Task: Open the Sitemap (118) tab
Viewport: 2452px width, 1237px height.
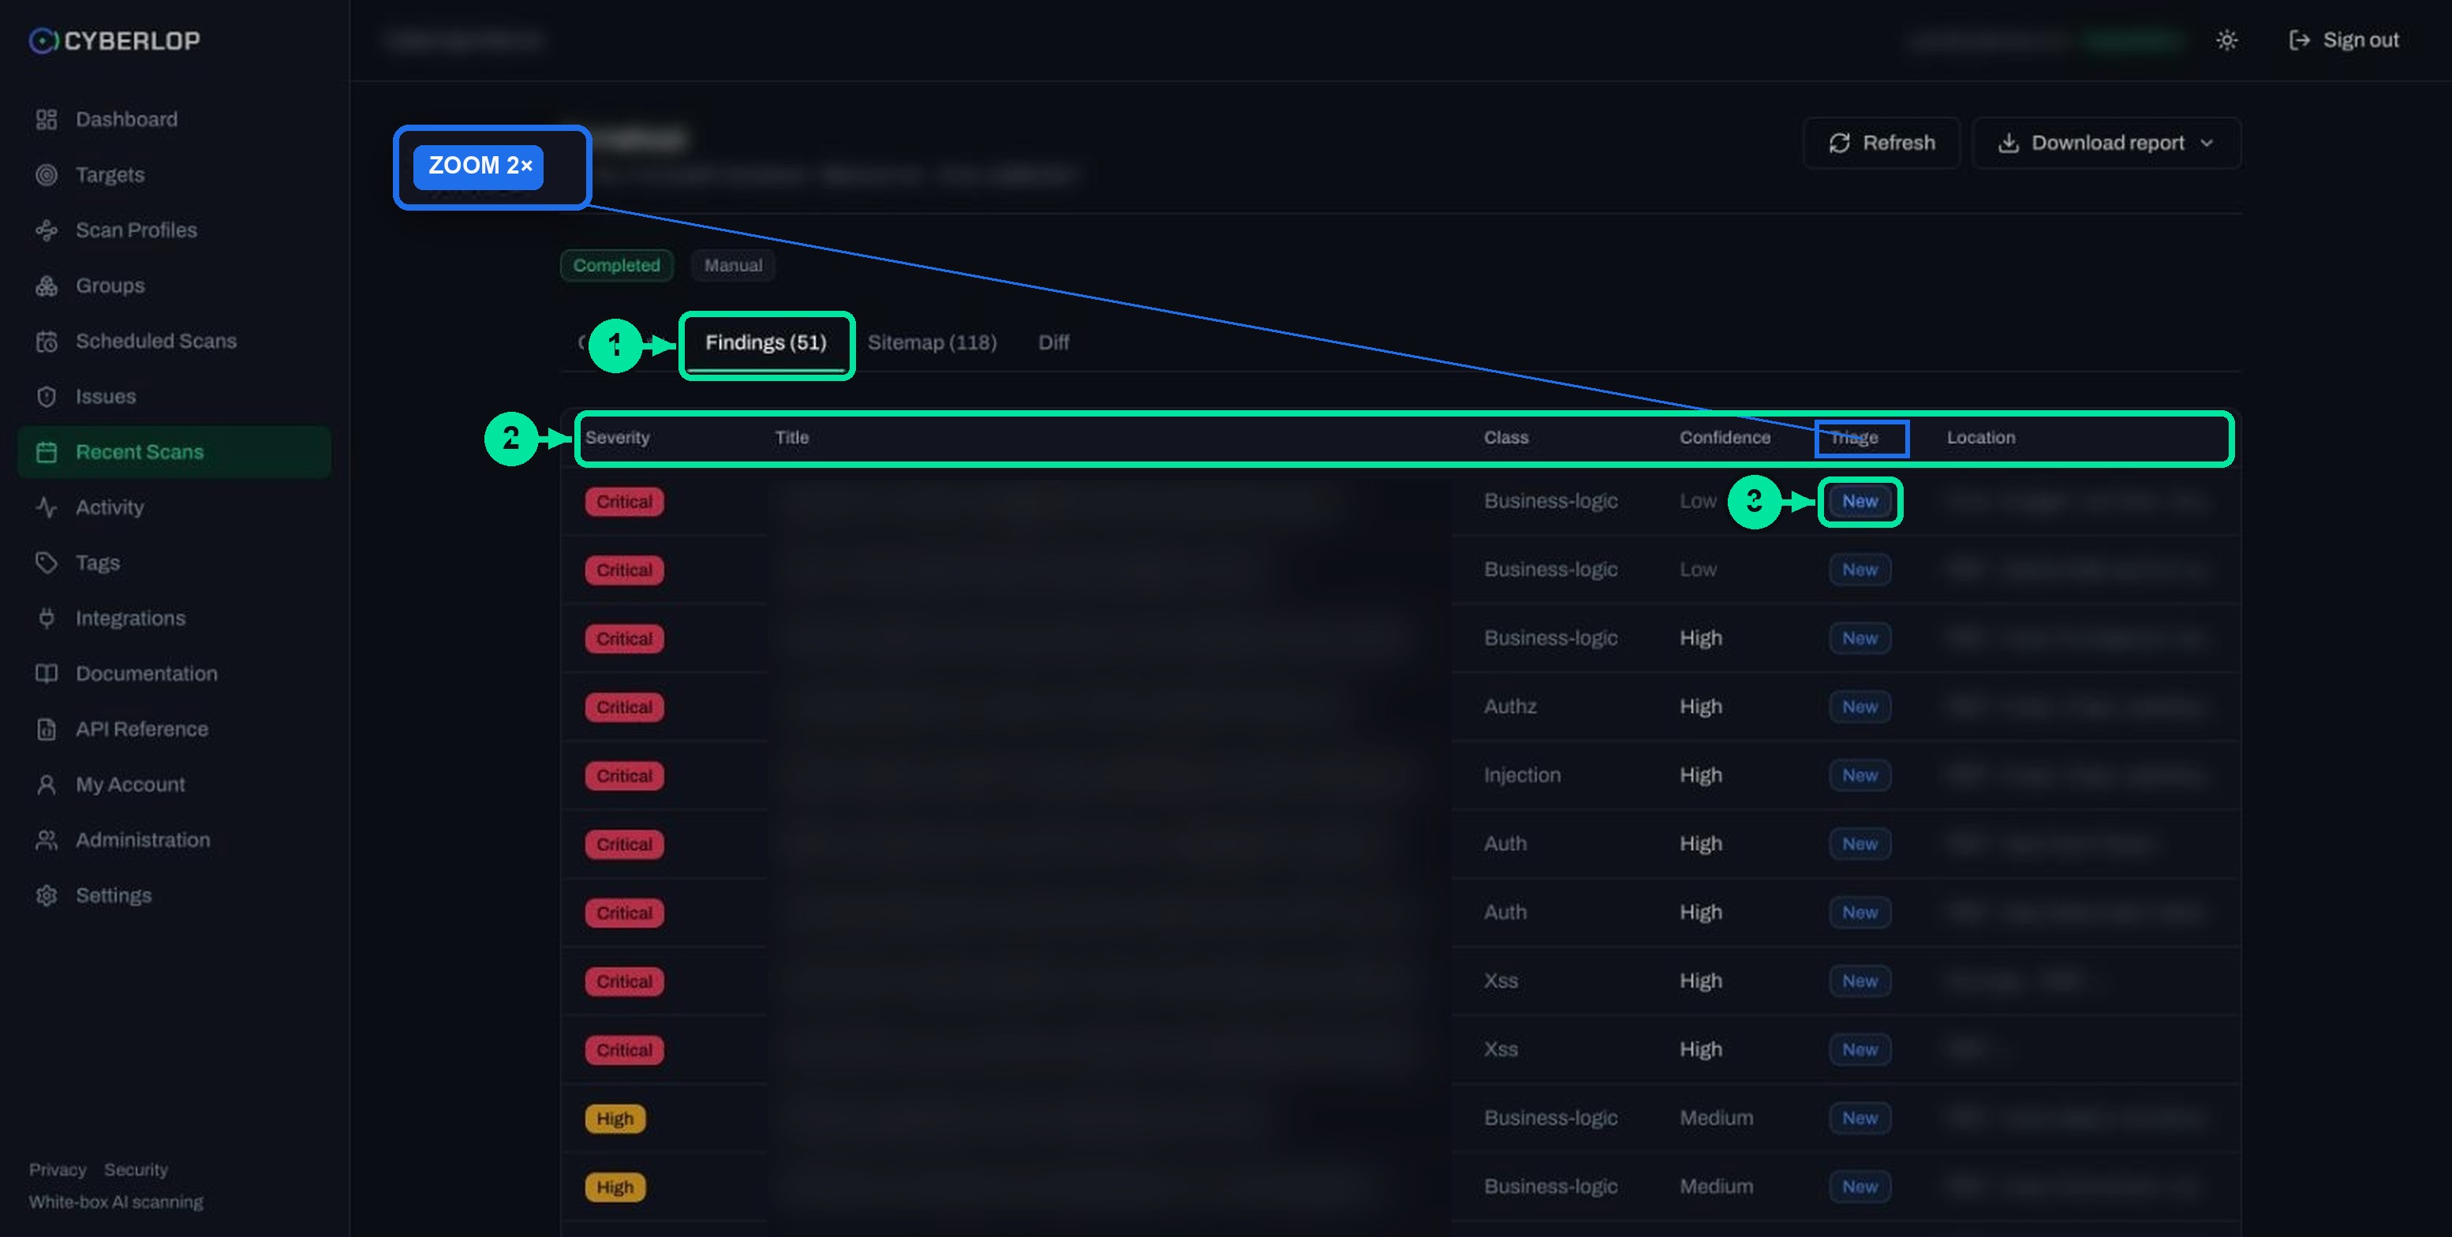Action: coord(932,342)
